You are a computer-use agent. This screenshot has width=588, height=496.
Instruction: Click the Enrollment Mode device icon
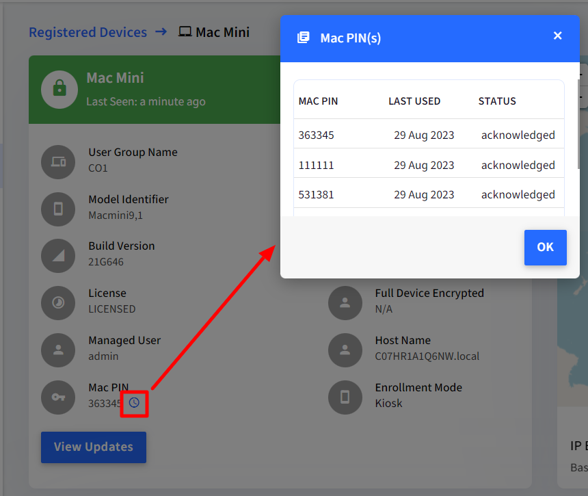coord(345,397)
